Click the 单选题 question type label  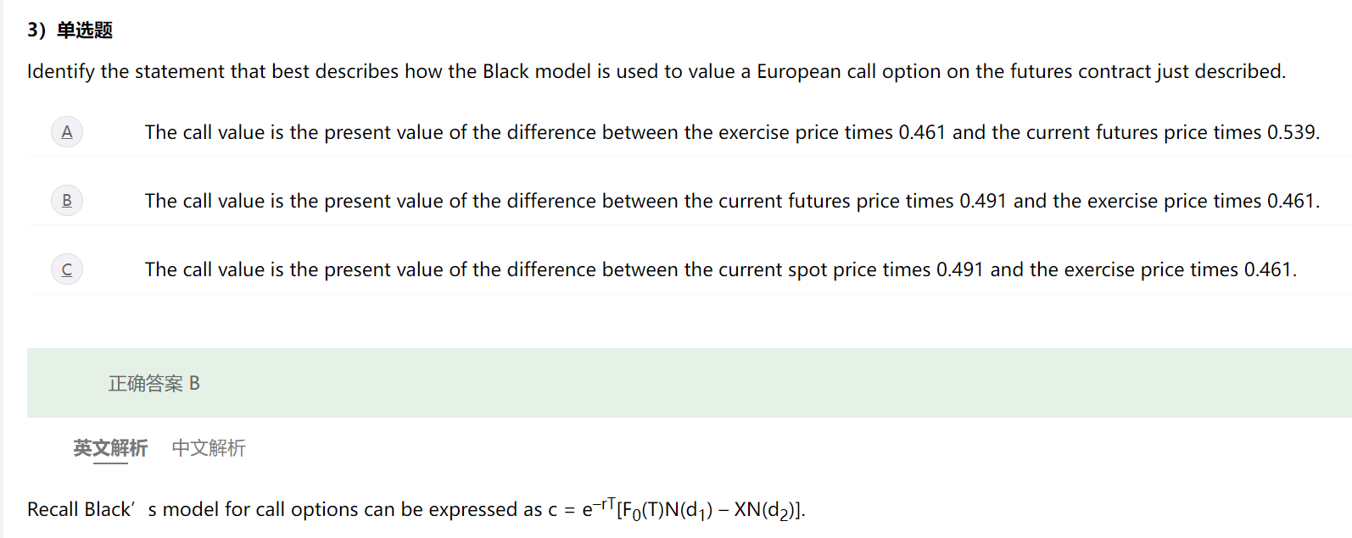point(85,31)
